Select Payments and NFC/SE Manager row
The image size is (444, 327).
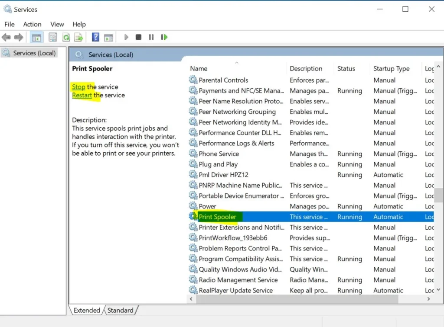click(311, 91)
